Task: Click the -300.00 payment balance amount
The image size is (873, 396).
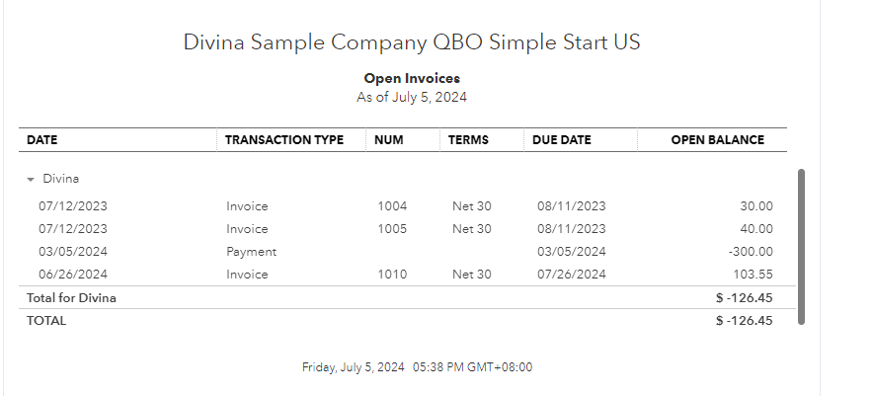Action: 752,252
